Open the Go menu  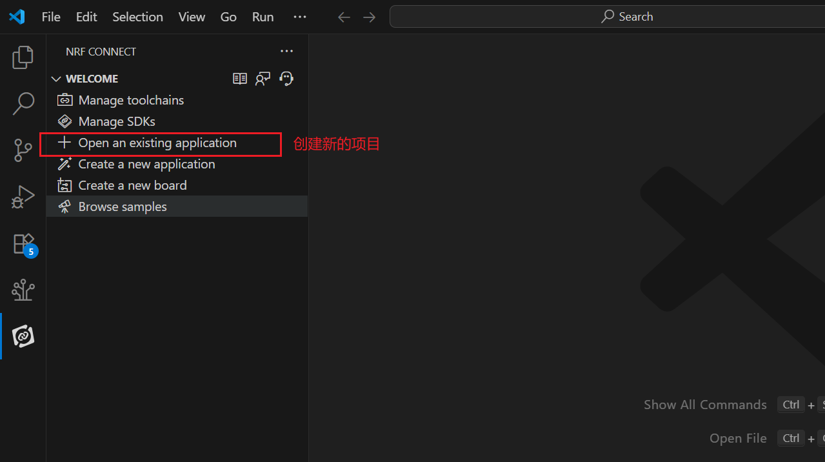229,17
